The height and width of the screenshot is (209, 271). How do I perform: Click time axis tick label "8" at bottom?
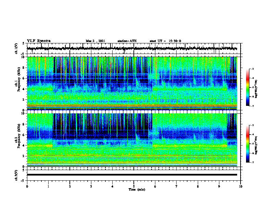tap(198, 186)
